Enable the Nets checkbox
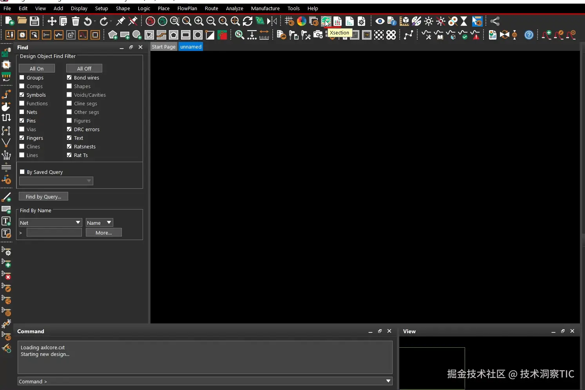The image size is (585, 390). pos(22,112)
